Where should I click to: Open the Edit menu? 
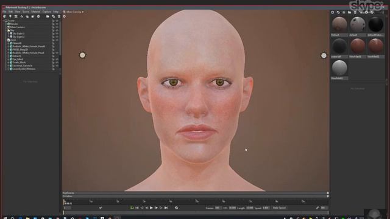click(11, 12)
